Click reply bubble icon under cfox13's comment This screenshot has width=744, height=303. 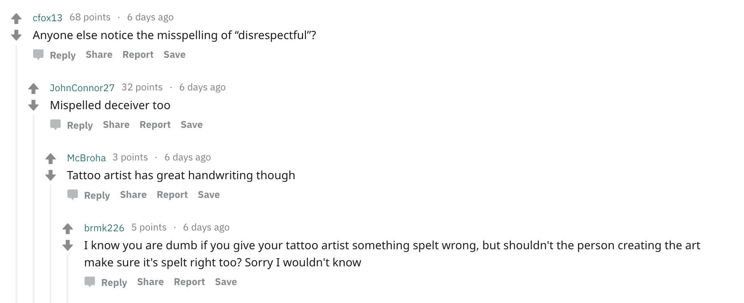(38, 55)
